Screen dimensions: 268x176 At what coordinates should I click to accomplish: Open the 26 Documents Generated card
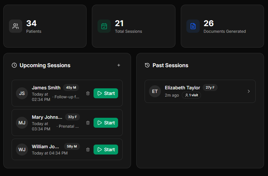pos(222,26)
